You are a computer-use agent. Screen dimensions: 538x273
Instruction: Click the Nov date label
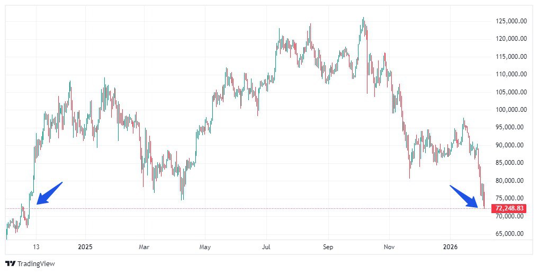tap(389, 247)
